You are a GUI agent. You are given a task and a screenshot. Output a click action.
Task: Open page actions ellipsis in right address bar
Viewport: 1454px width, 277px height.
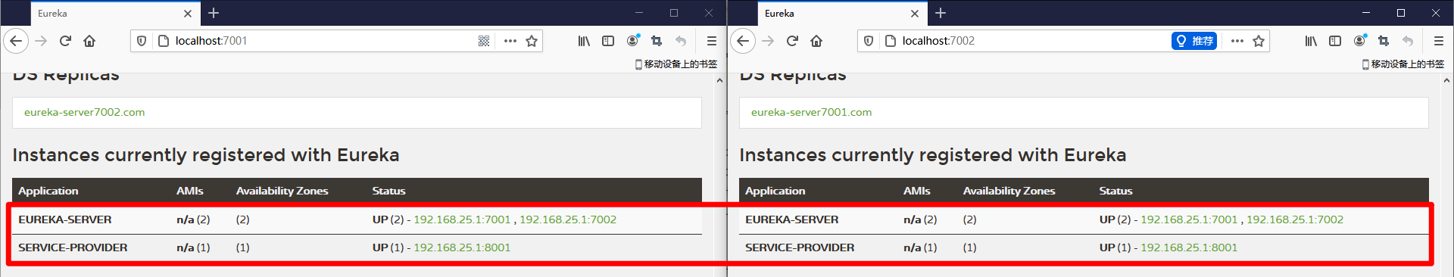click(x=1237, y=41)
